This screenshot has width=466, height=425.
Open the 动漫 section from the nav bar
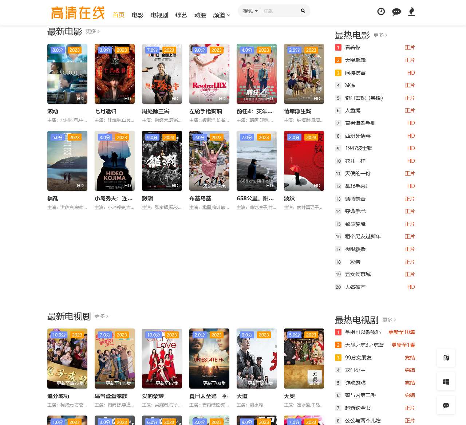[200, 15]
